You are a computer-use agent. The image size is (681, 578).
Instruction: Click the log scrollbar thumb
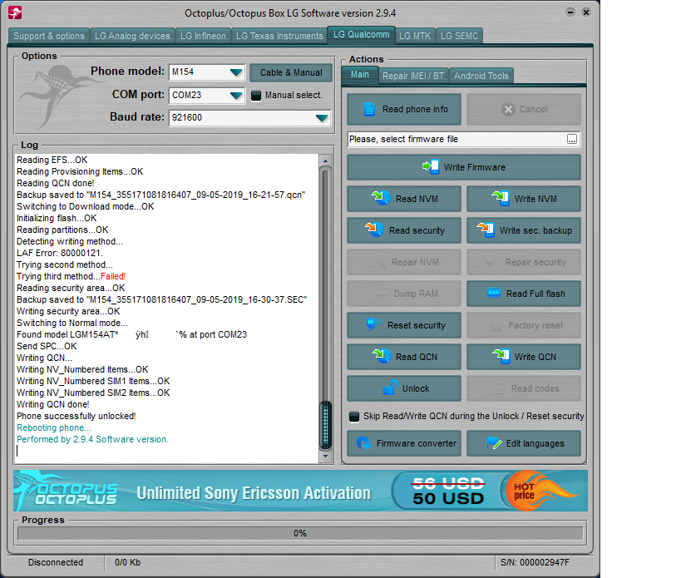[325, 425]
